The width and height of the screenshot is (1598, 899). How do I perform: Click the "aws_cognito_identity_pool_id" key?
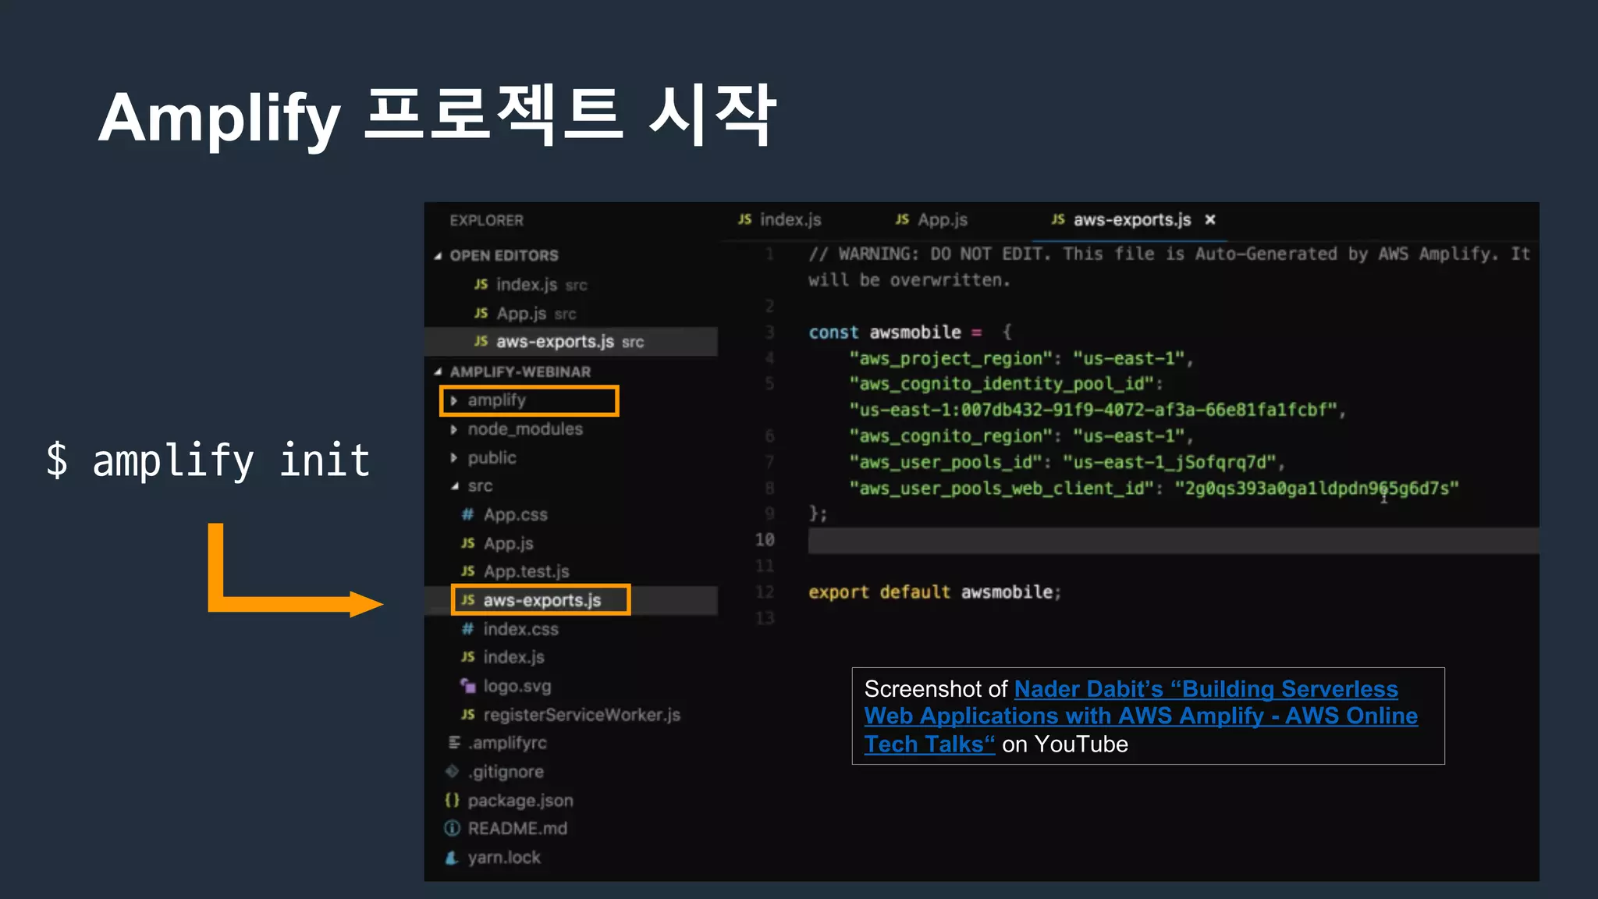(x=1002, y=384)
